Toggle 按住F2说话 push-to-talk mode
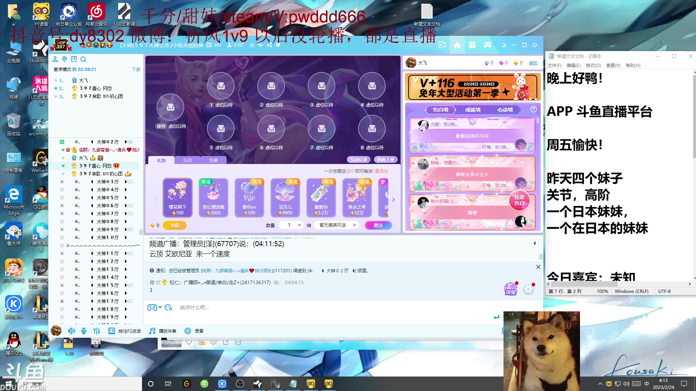 point(124,331)
